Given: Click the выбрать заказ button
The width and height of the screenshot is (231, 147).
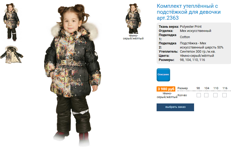Looking at the screenshot, I should pos(175,107).
